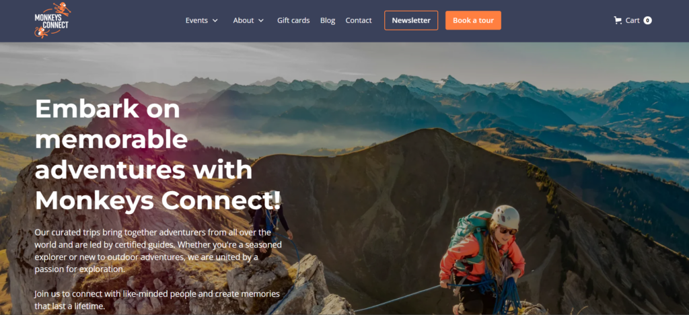The height and width of the screenshot is (315, 689).
Task: Click the cart item count badge
Action: pos(648,20)
